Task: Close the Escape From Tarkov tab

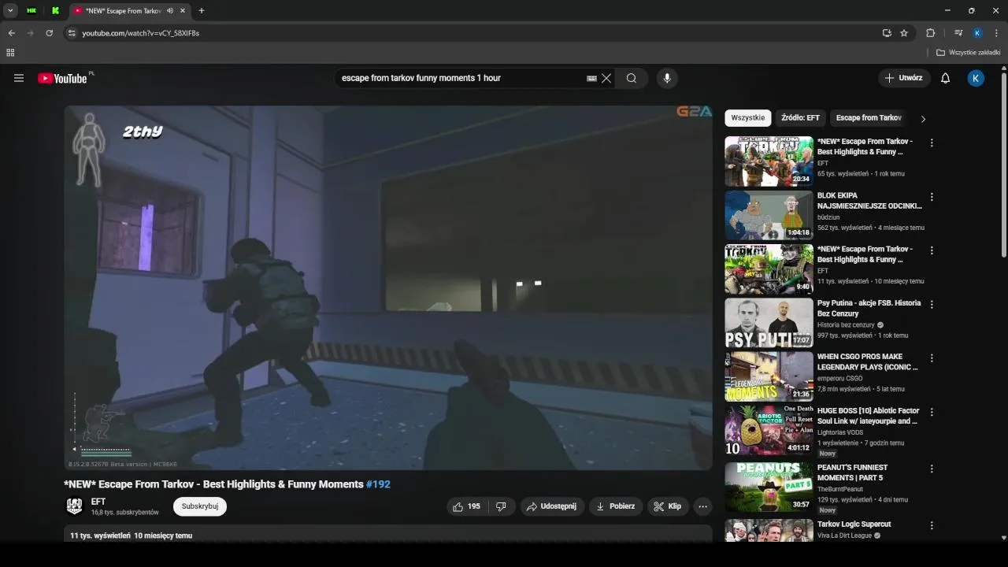Action: 183,11
